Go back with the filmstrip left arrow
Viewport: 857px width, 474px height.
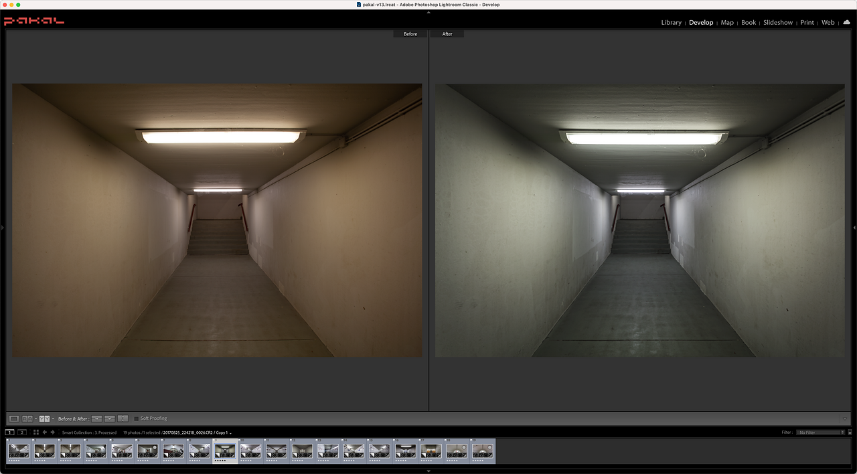[45, 432]
